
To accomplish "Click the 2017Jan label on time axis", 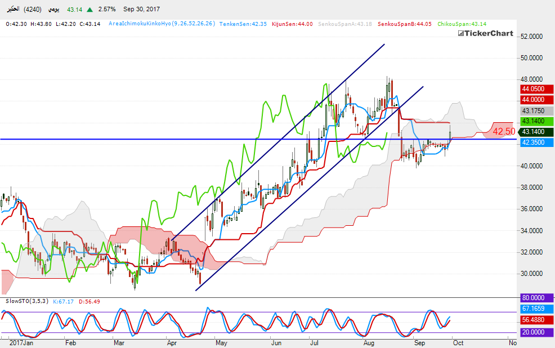I will tap(20, 342).
